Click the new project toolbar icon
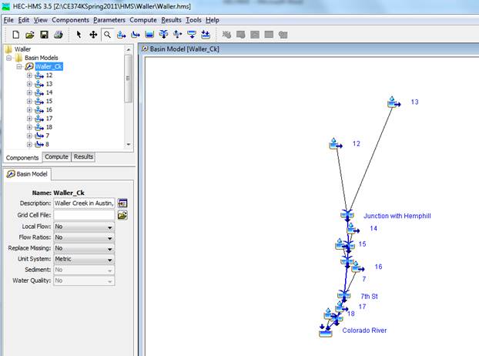Viewport: 479px width, 356px height. click(16, 35)
